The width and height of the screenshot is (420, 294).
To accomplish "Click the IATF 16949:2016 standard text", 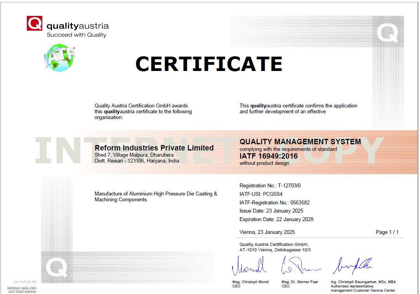I will tap(268, 156).
